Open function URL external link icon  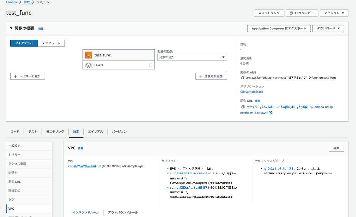coord(270,113)
